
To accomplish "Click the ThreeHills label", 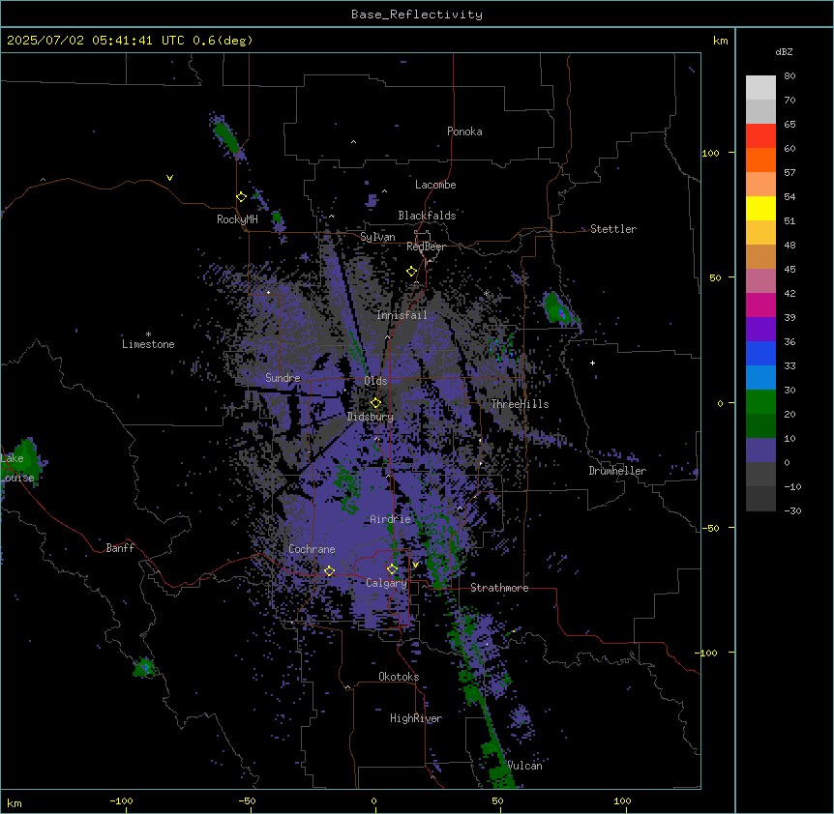I will point(520,404).
